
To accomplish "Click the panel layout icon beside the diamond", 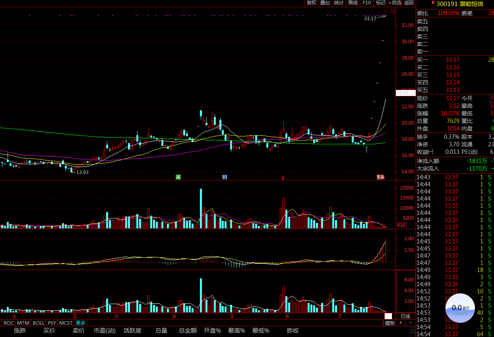I will click(x=393, y=11).
